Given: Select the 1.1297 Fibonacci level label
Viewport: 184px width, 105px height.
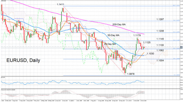Looking at the screenshot, I should pos(160,19).
